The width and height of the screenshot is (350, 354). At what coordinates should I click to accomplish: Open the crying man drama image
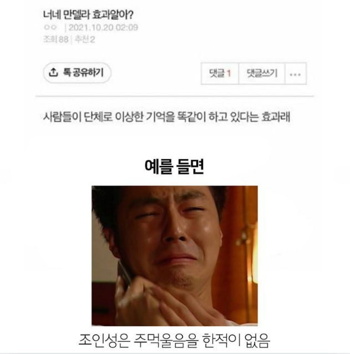click(x=174, y=256)
